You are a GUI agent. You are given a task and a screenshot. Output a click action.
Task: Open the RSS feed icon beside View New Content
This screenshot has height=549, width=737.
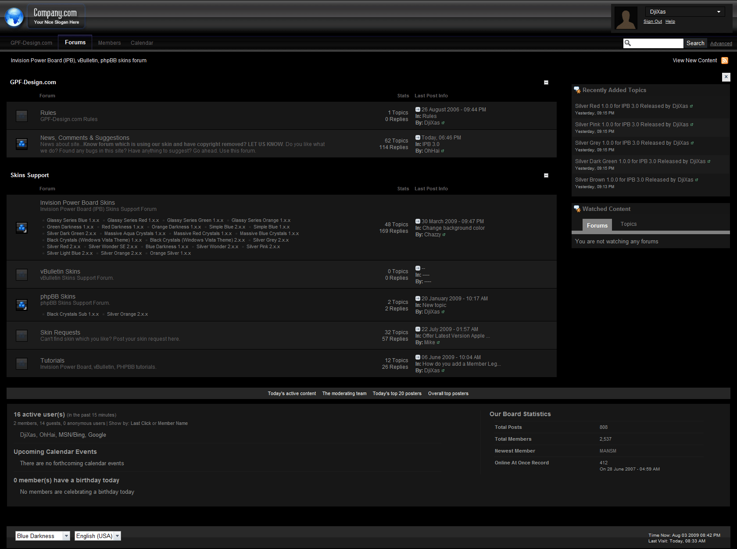[x=725, y=61]
